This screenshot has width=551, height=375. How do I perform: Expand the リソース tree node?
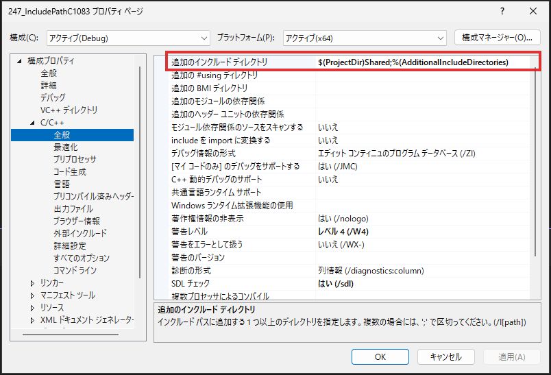tap(32, 308)
